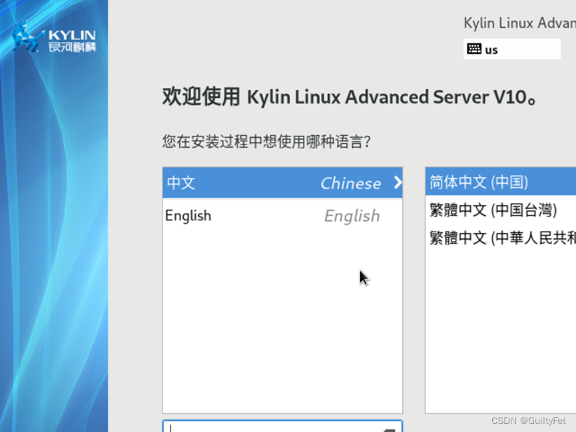Click the highlighted 简体中文 selection
The width and height of the screenshot is (576, 432).
point(479,181)
